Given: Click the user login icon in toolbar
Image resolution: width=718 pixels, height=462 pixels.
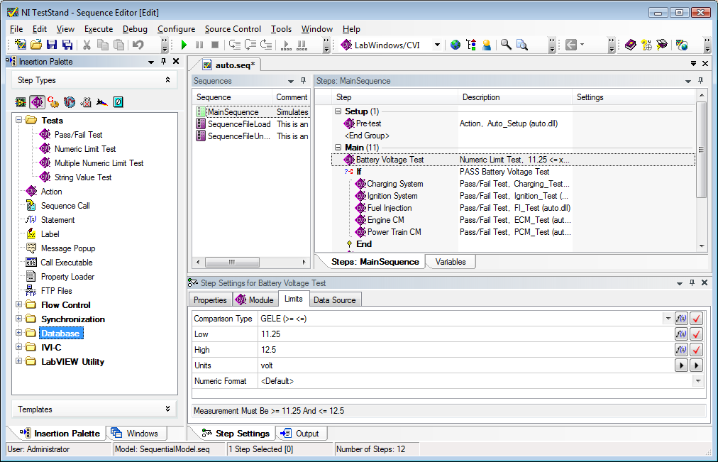Looking at the screenshot, I should (x=487, y=45).
